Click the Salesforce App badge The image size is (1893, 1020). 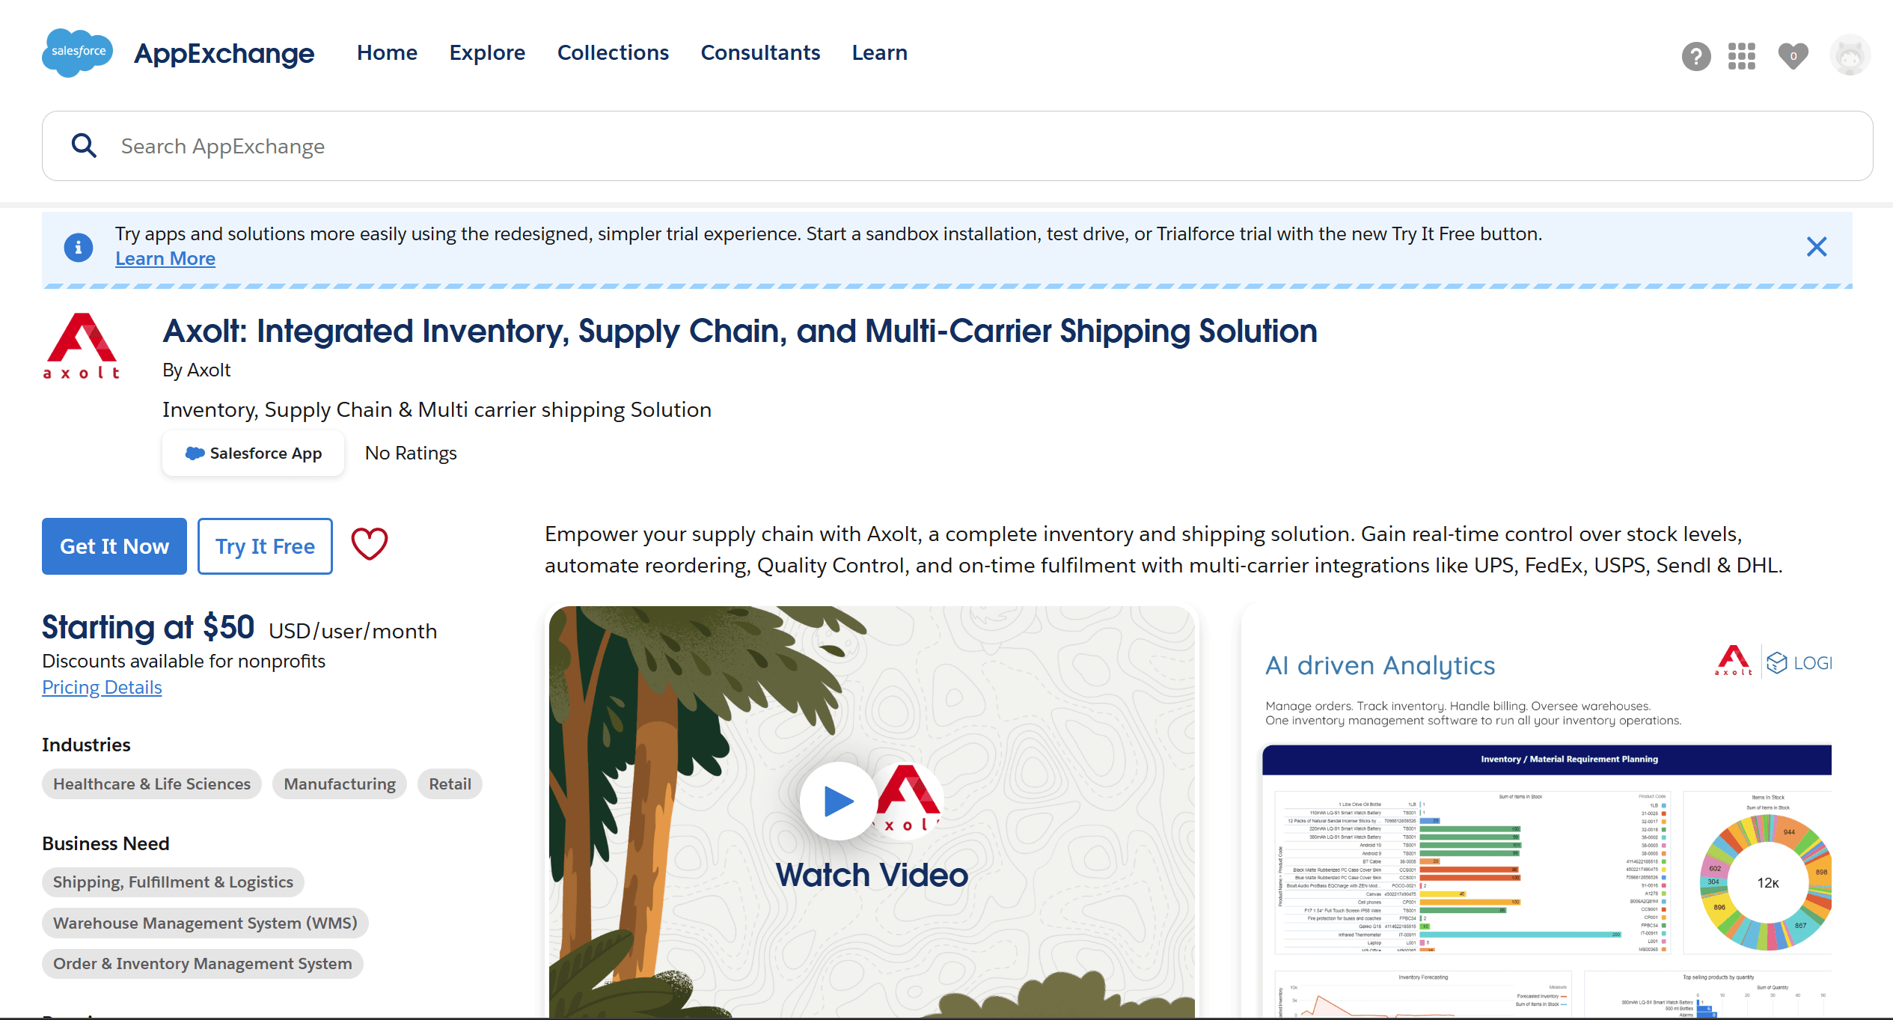252,453
